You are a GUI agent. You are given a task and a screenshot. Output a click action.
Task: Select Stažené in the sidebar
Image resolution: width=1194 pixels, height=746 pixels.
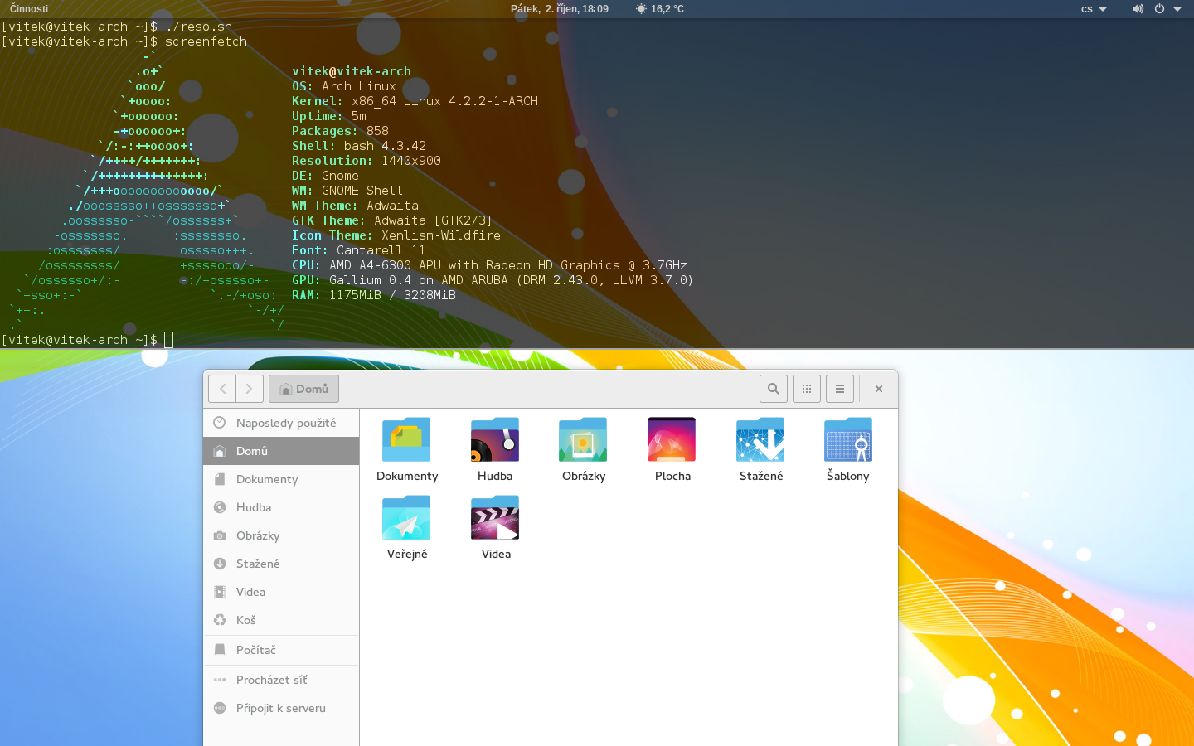tap(281, 564)
